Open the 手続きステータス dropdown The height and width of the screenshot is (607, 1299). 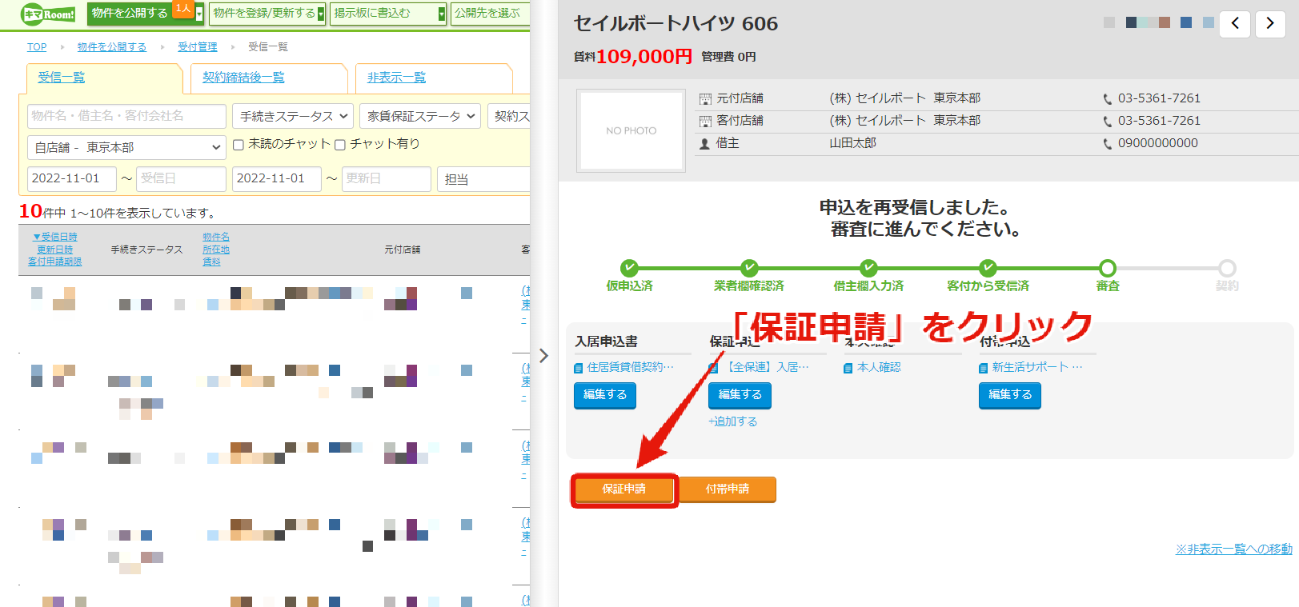coord(293,116)
